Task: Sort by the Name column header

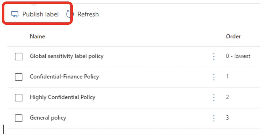Action: (37, 36)
